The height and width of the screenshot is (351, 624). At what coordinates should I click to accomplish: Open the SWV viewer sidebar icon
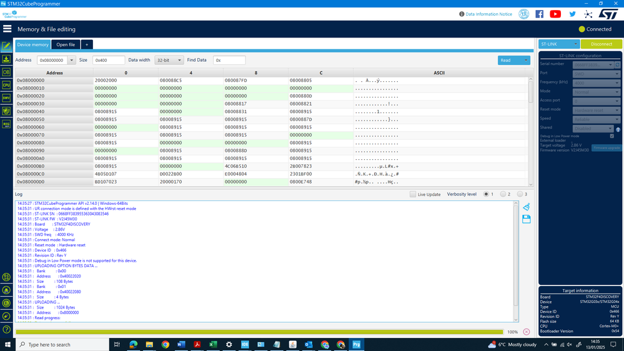point(6,98)
